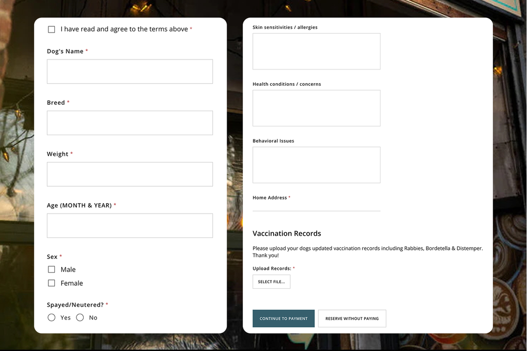The image size is (527, 351).
Task: Click the Home Address input line
Action: click(316, 207)
